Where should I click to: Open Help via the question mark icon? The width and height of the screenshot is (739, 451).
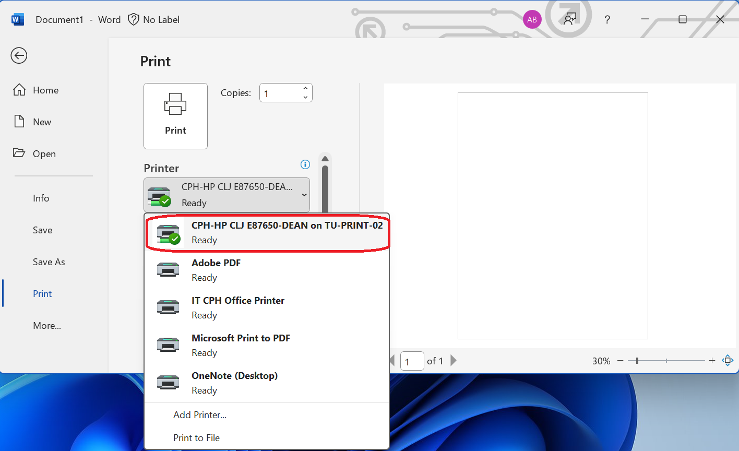607,20
